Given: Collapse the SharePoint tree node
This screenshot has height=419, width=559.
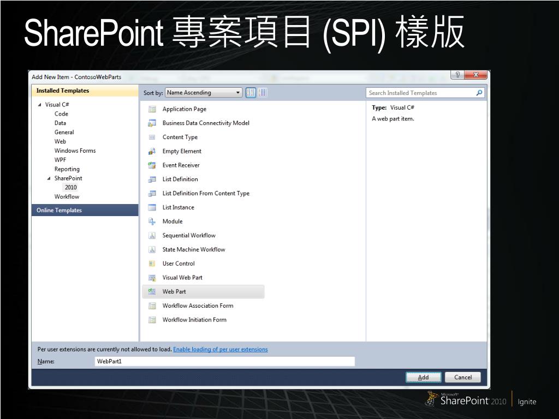Looking at the screenshot, I should pyautogui.click(x=49, y=178).
